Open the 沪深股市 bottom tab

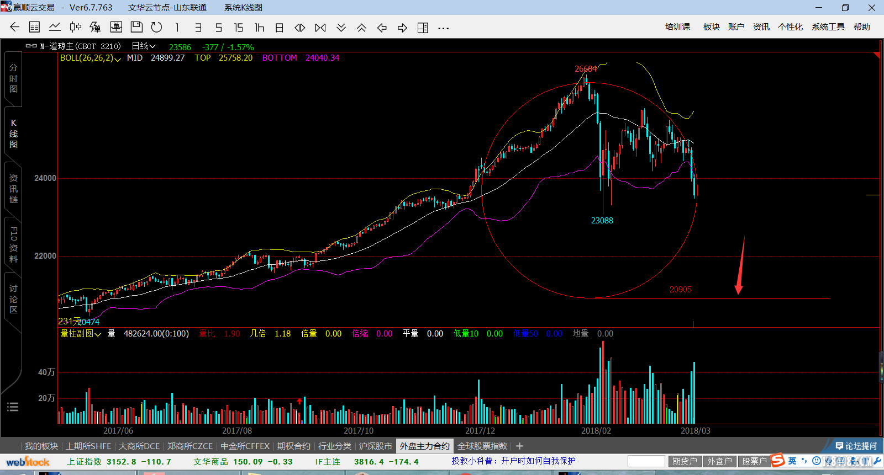376,446
